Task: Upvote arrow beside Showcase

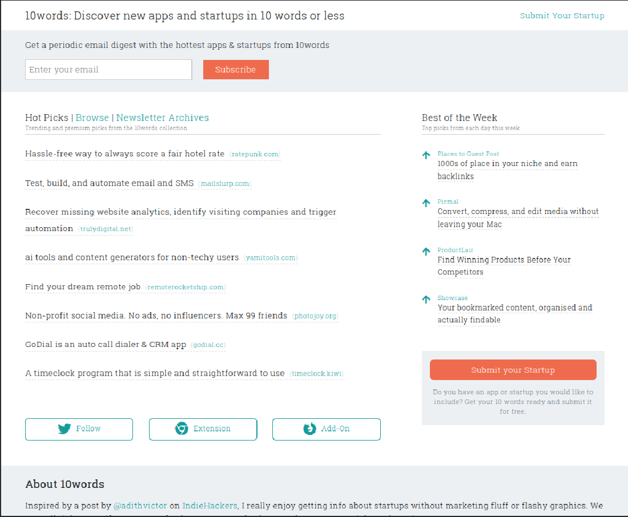Action: [x=426, y=299]
